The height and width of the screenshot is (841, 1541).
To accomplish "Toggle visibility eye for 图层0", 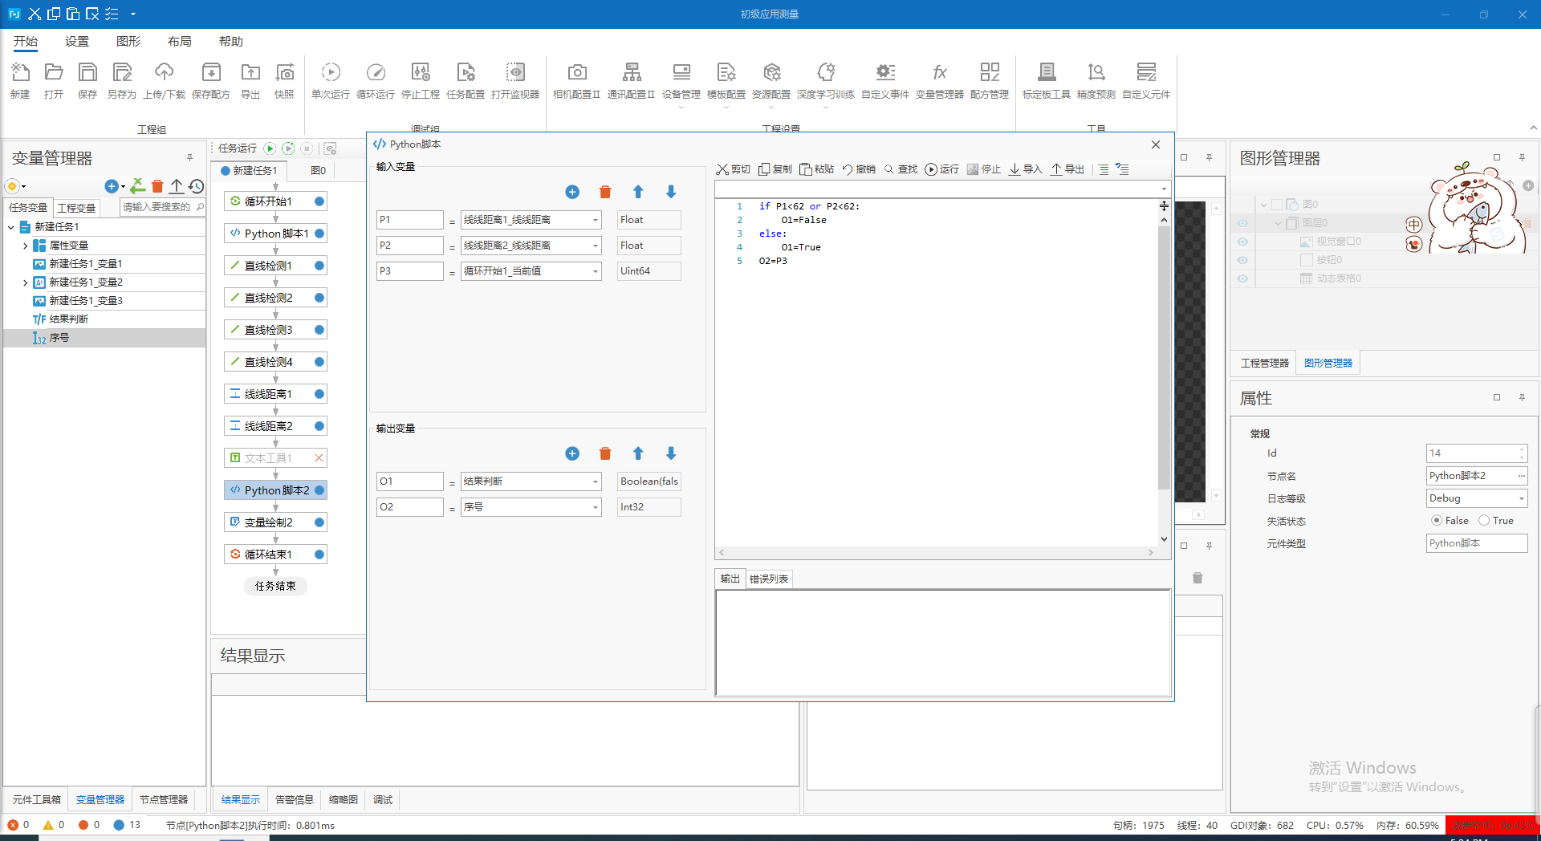I will [x=1242, y=223].
